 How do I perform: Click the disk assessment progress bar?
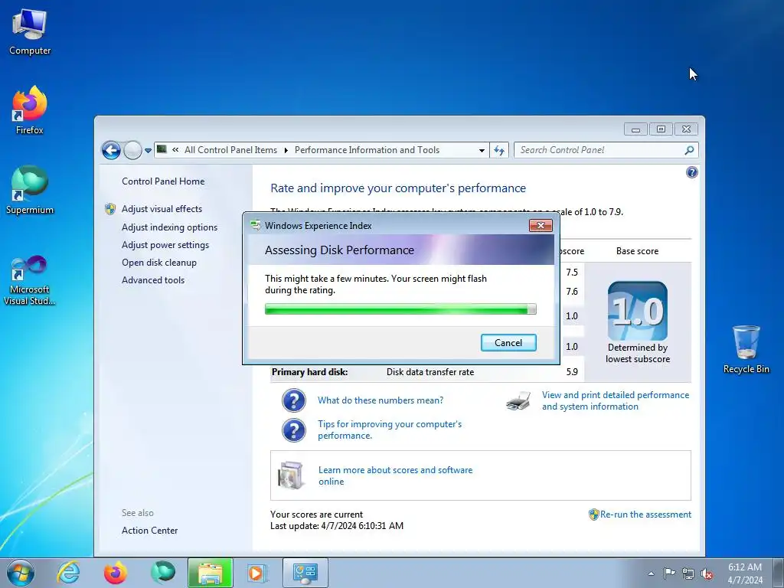click(x=400, y=309)
